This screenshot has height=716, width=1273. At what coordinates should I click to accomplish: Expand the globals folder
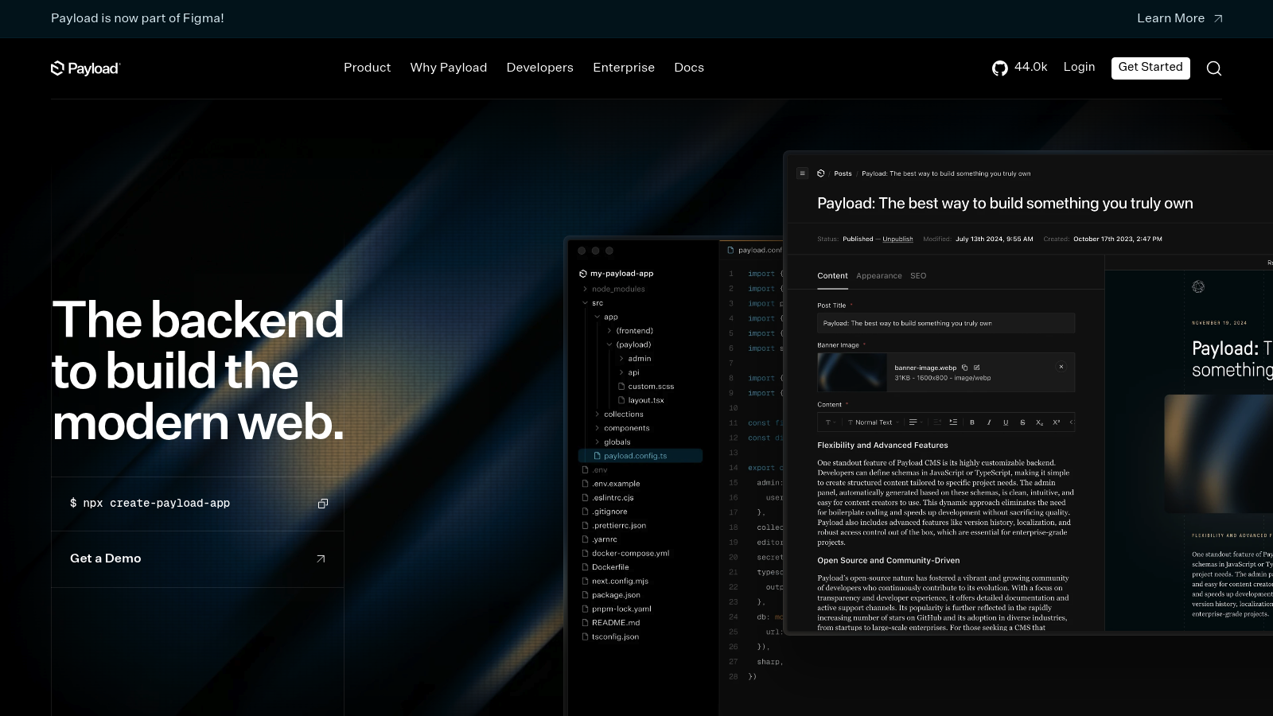(612, 442)
